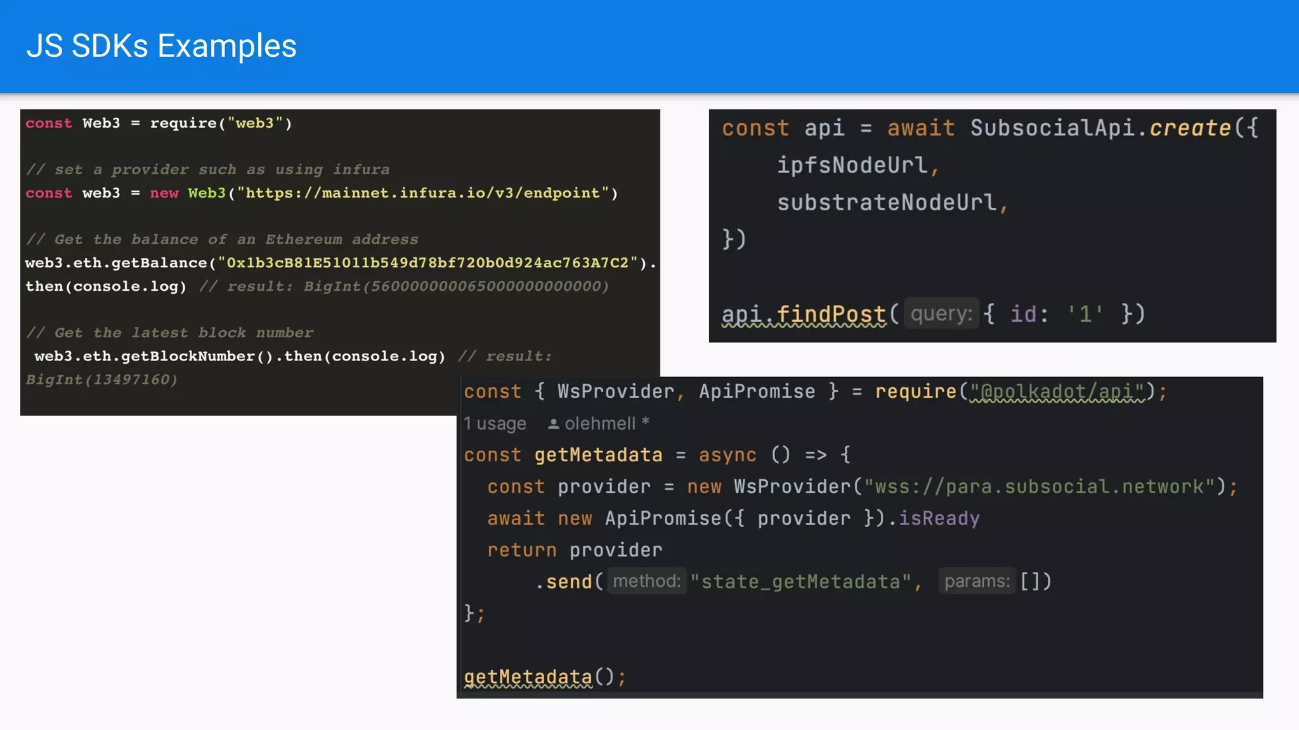1299x730 pixels.
Task: Click the "wss://para.subsocial.network" URL string
Action: coord(1040,486)
